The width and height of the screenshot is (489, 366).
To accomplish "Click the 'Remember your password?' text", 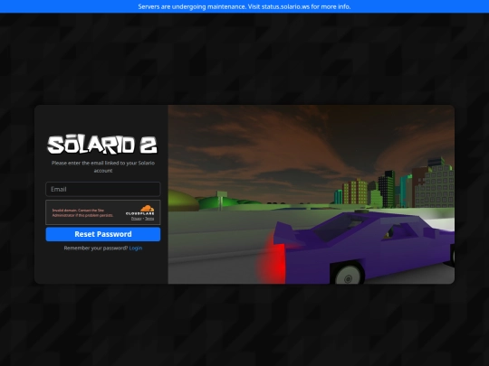I will point(96,248).
